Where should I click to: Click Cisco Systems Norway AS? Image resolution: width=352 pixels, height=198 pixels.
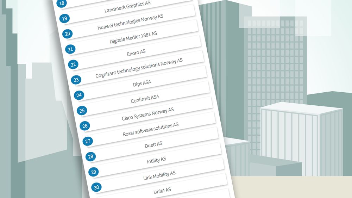[148, 114]
